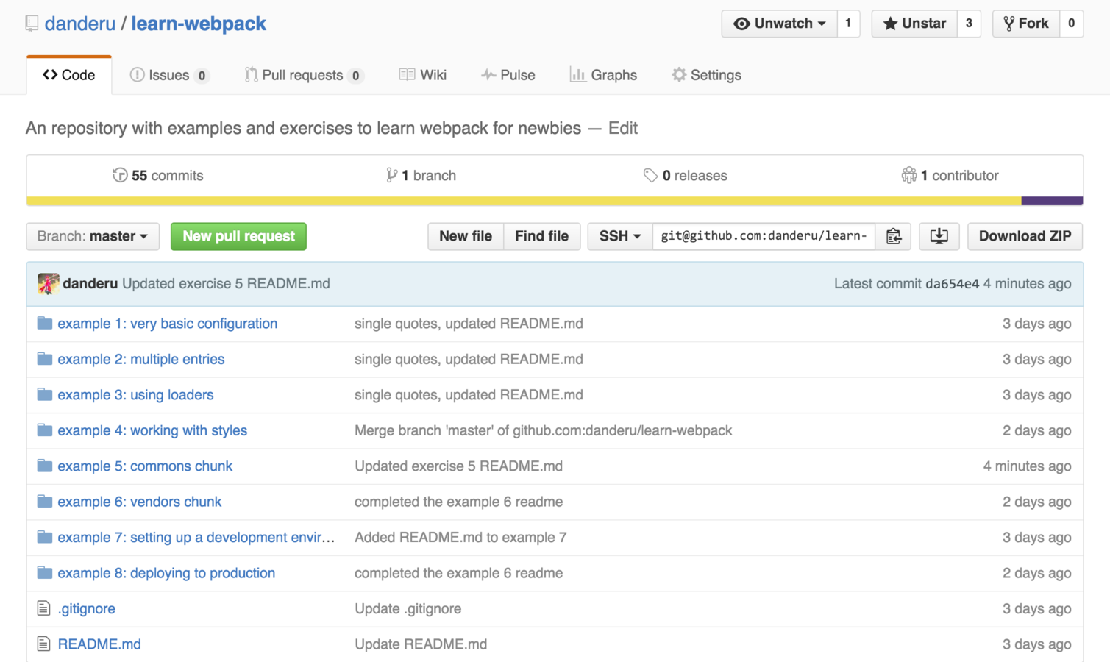
Task: Open the Branch: master dropdown
Action: (x=93, y=236)
